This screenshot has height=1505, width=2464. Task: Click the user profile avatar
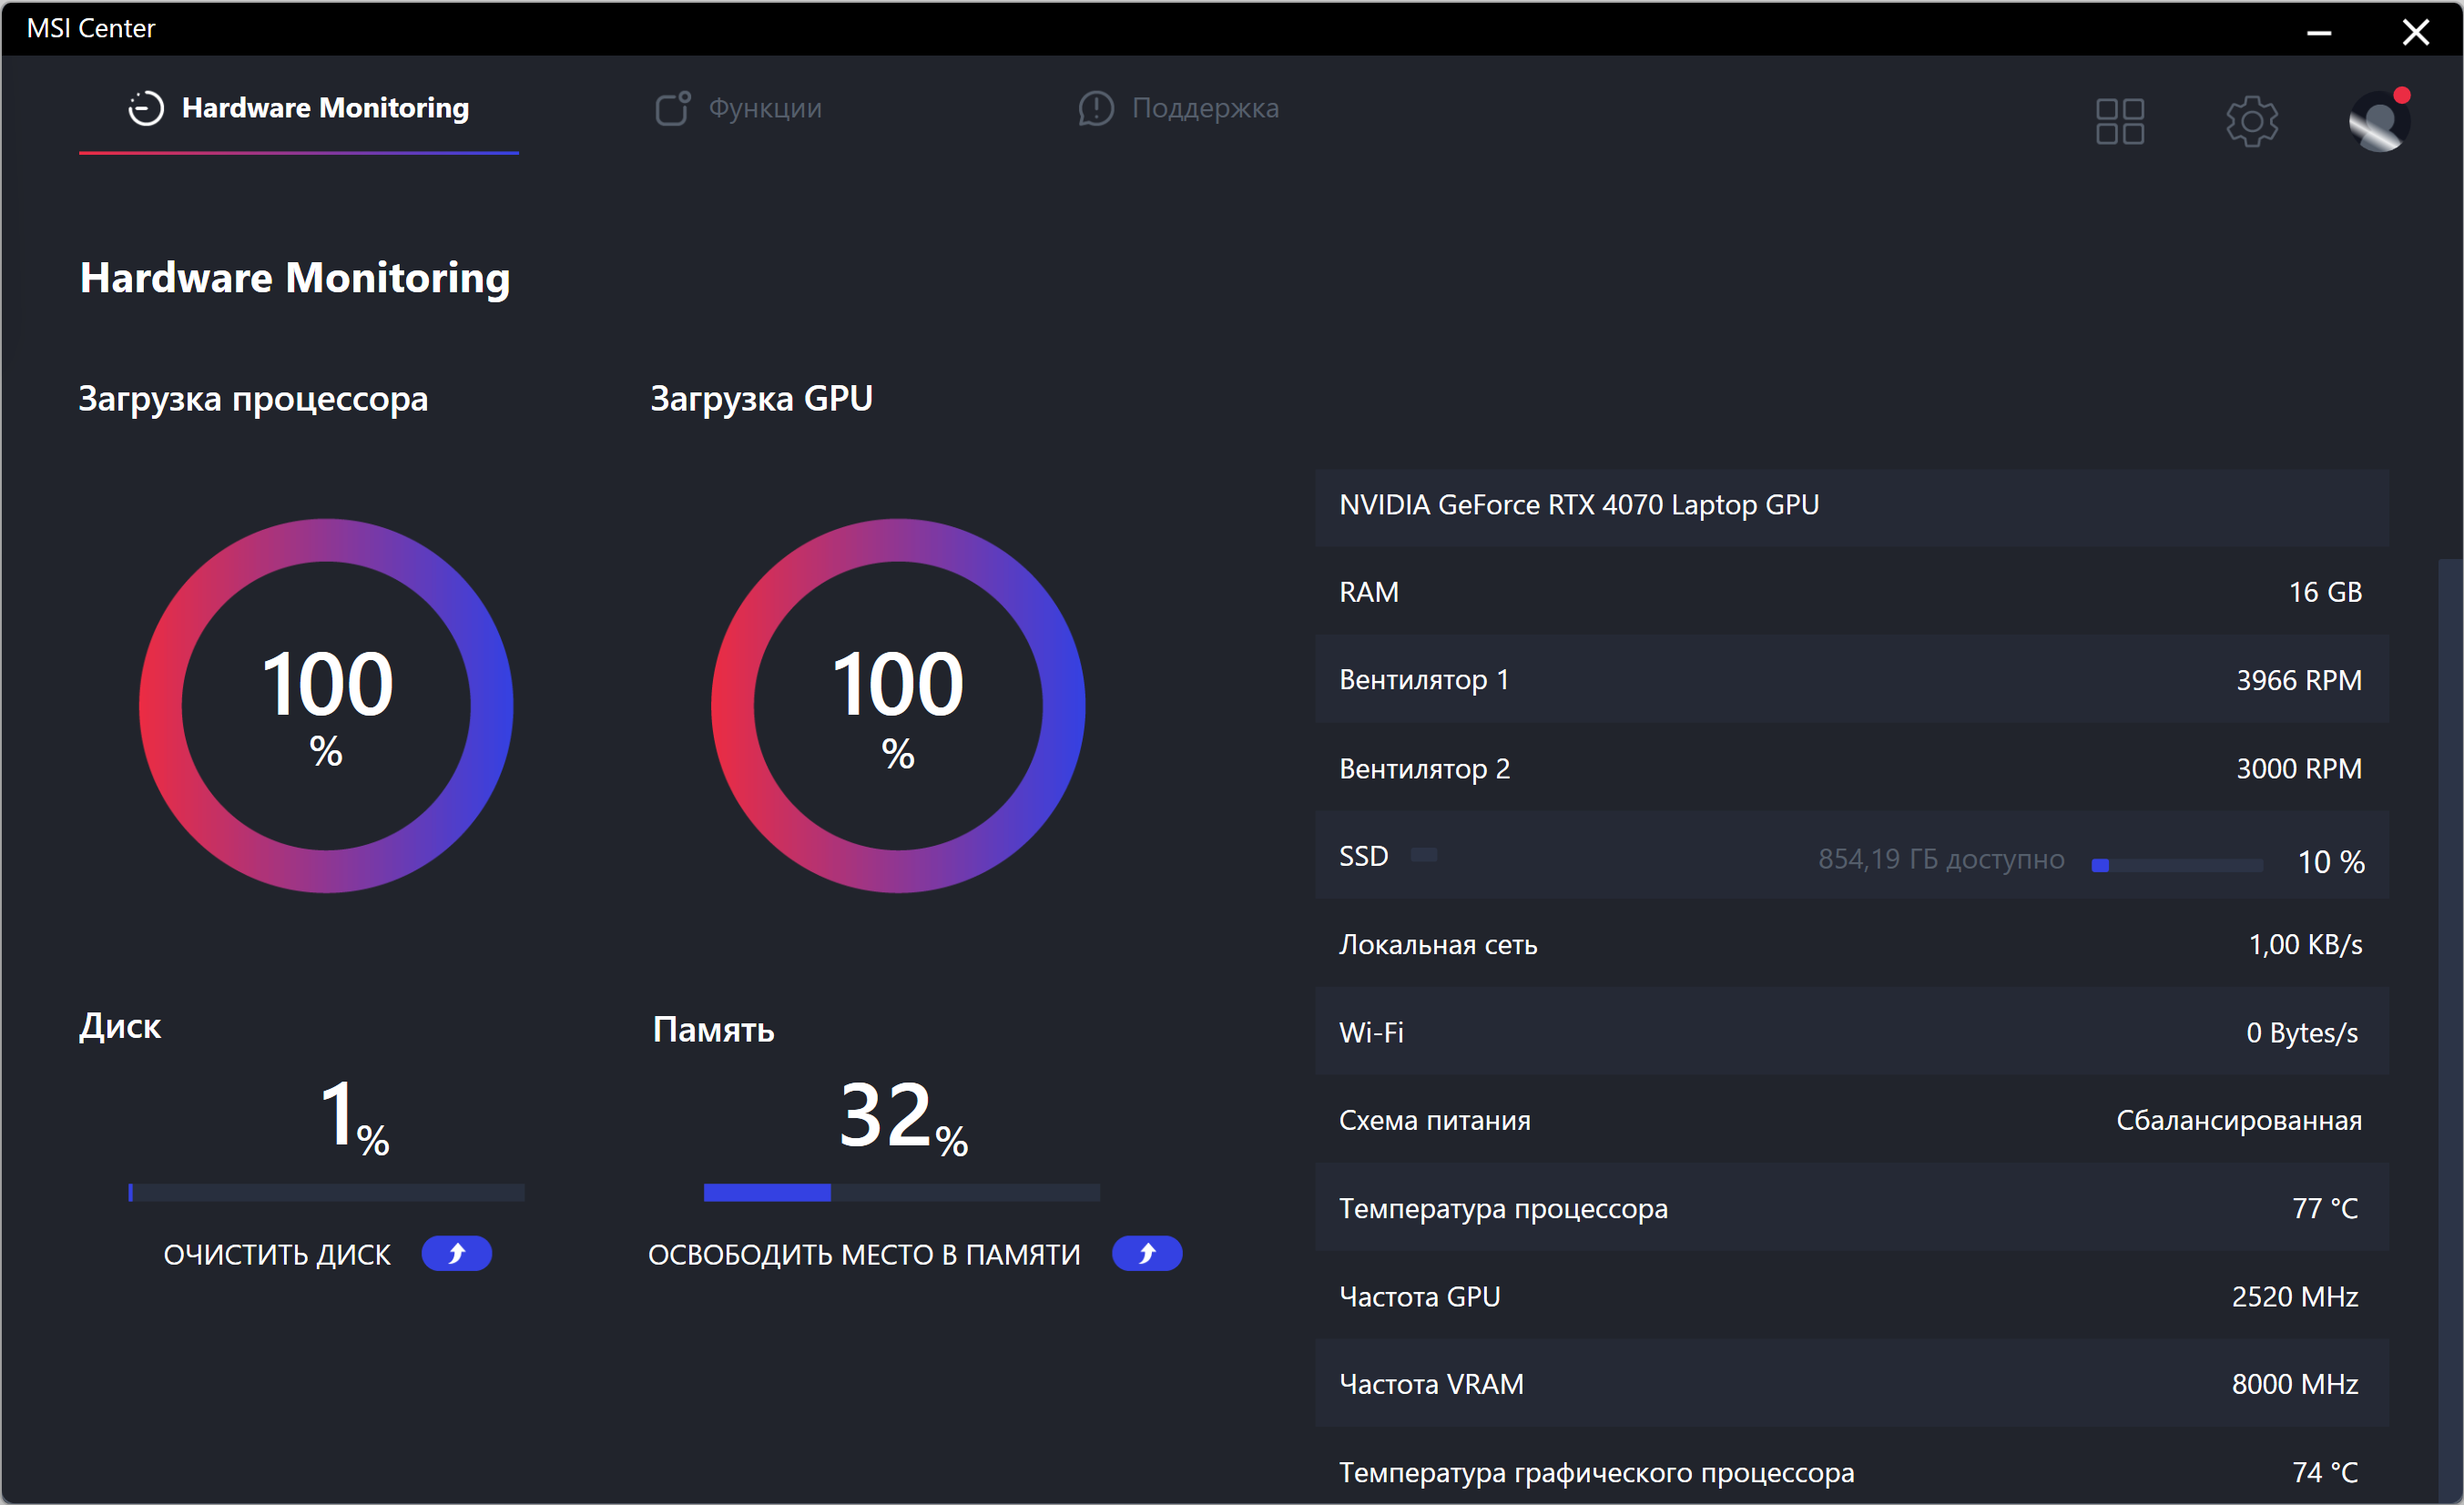[2379, 121]
